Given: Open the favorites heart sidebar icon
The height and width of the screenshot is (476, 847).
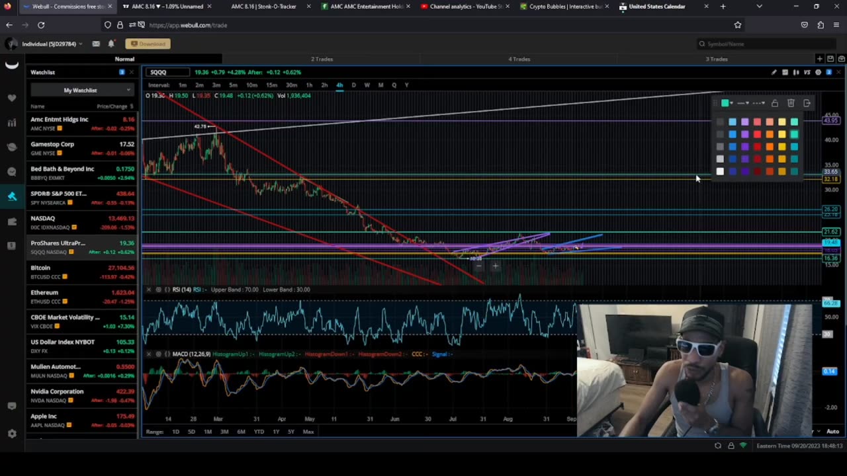Looking at the screenshot, I should click(x=11, y=98).
